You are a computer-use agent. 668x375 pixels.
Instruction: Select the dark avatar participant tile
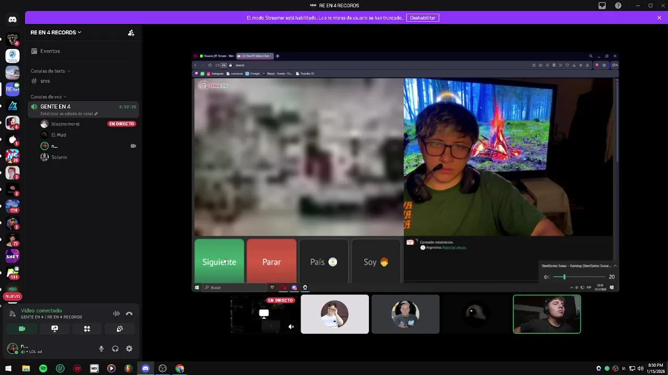476,314
